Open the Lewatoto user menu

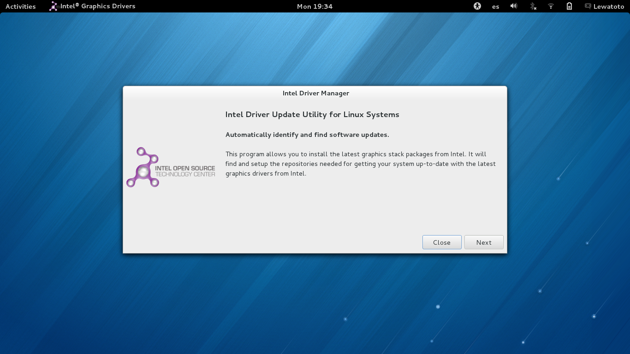(604, 6)
